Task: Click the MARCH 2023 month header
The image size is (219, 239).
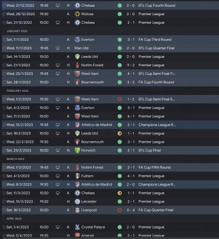Action: click(x=15, y=159)
